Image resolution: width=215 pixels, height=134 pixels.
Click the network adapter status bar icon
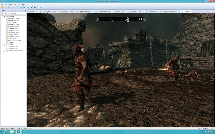click(x=203, y=129)
